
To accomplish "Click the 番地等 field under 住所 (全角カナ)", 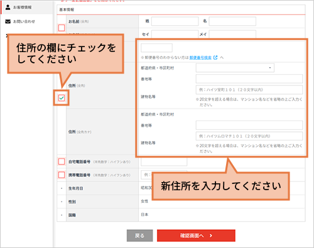I will (x=249, y=125).
